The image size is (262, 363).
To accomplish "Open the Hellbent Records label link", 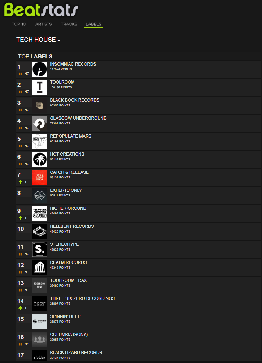I will (72, 226).
